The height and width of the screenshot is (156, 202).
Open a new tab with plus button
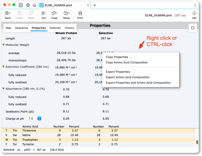pos(95,5)
